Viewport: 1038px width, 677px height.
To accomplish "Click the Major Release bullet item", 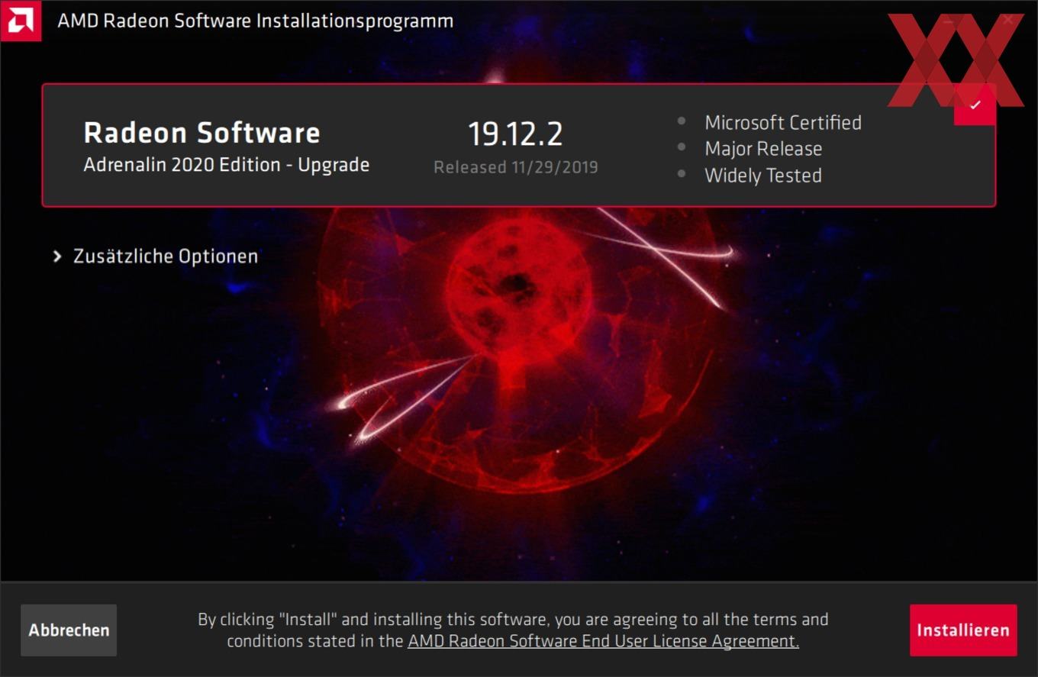I will 763,149.
